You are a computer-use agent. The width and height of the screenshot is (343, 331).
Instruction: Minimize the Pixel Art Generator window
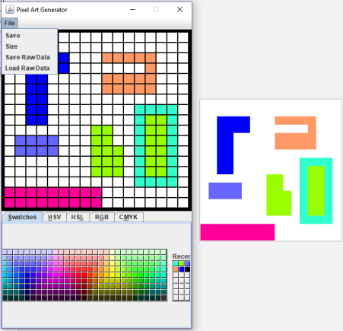pyautogui.click(x=133, y=10)
